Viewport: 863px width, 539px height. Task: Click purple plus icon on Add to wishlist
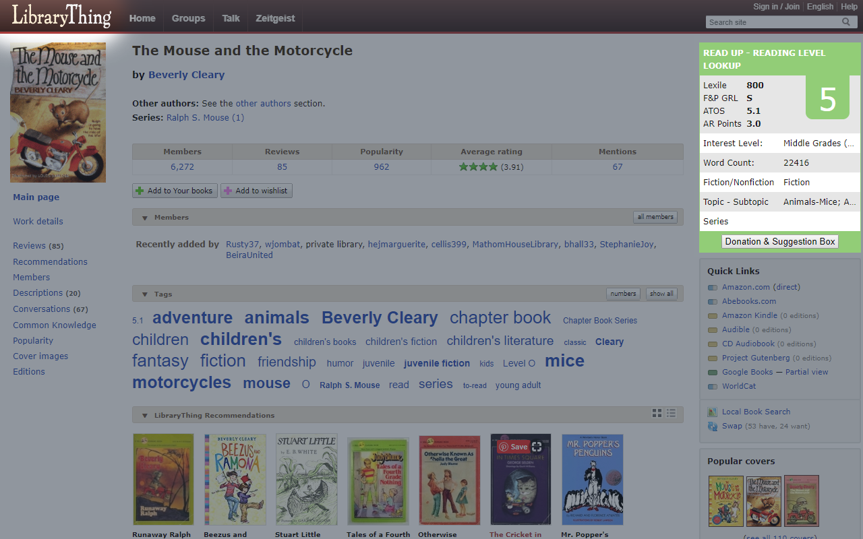pyautogui.click(x=227, y=191)
